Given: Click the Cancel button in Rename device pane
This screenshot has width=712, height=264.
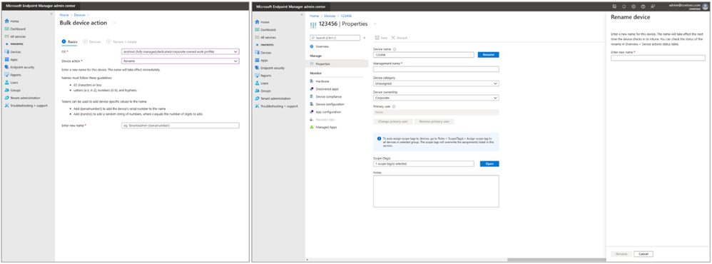Looking at the screenshot, I should pos(644,254).
